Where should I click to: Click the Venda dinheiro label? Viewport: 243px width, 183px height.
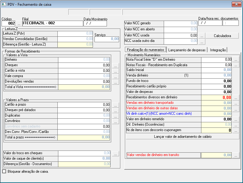click(137, 75)
